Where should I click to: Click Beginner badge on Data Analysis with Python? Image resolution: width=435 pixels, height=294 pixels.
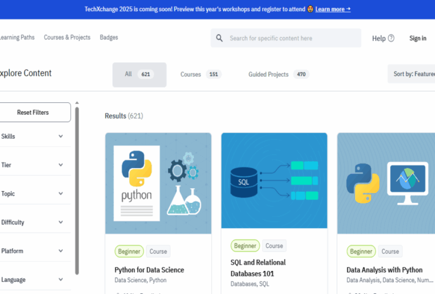[361, 251]
